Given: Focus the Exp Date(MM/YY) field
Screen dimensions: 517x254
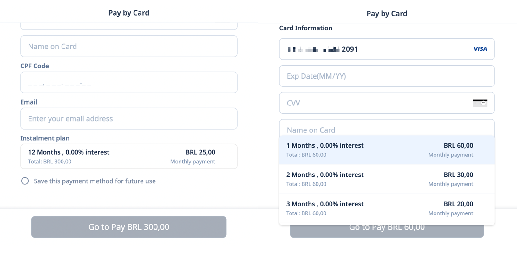Looking at the screenshot, I should 387,76.
